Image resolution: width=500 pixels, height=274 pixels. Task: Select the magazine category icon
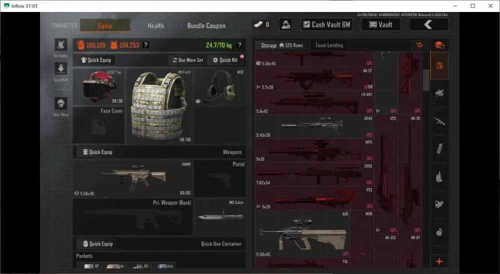coord(439,149)
